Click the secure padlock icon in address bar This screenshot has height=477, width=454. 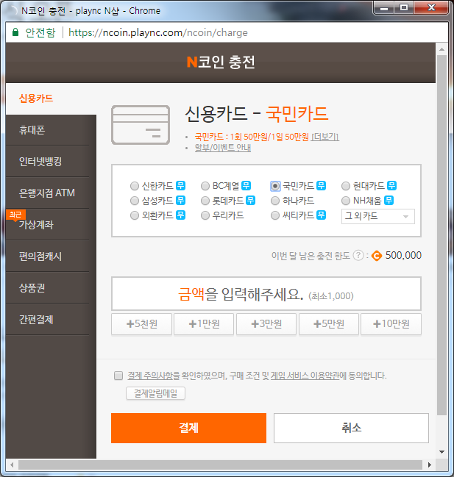point(15,33)
